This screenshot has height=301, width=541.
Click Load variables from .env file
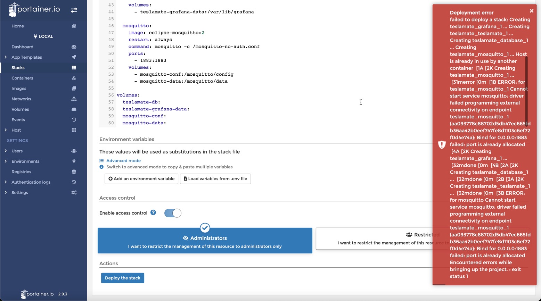(x=215, y=179)
